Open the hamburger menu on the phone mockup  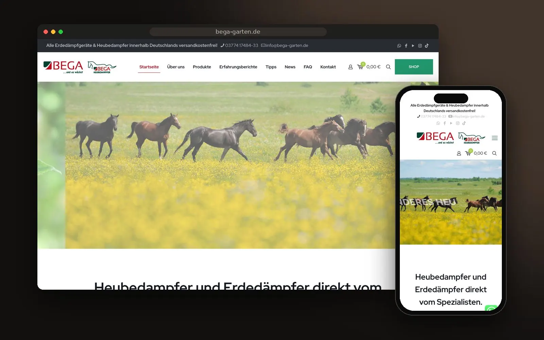[495, 138]
